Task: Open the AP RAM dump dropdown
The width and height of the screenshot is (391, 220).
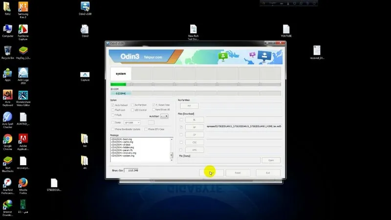Action: coord(132,122)
